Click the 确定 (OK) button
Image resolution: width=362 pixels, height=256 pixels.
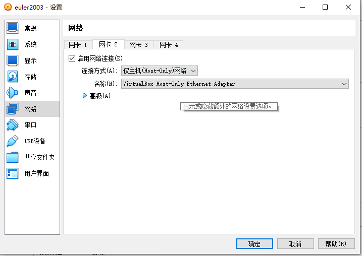pos(254,244)
